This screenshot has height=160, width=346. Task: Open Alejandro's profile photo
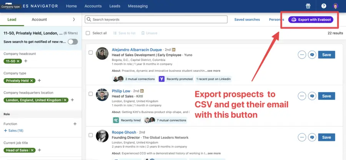(102, 54)
